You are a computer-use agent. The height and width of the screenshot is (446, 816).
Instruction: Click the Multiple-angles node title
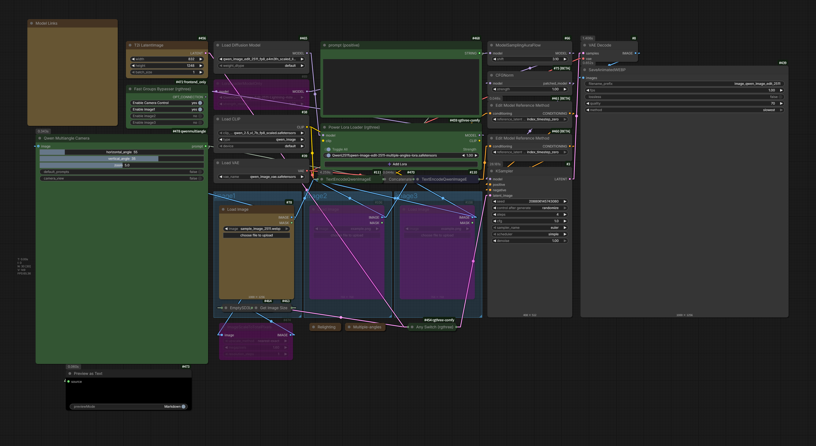tap(367, 327)
